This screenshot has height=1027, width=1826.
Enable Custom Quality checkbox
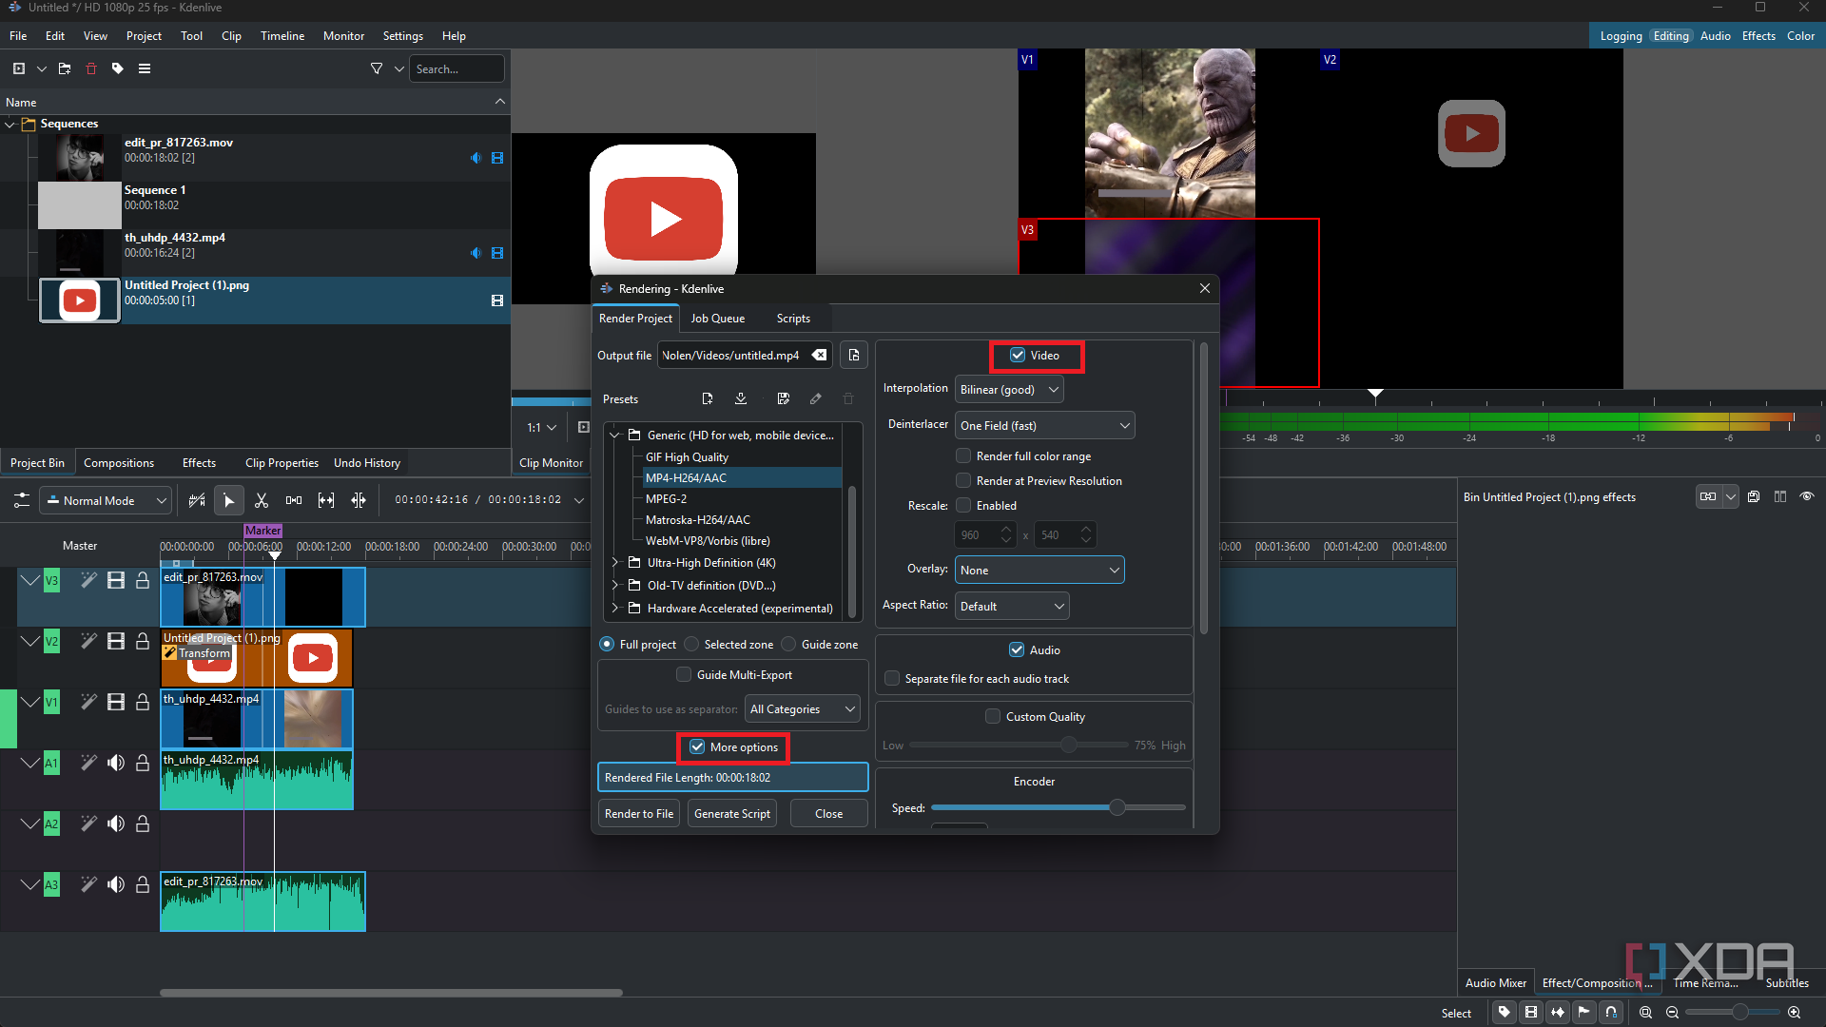(993, 716)
